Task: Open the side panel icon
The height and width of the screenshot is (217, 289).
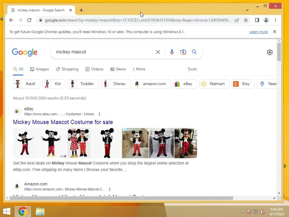Action: [x=257, y=20]
